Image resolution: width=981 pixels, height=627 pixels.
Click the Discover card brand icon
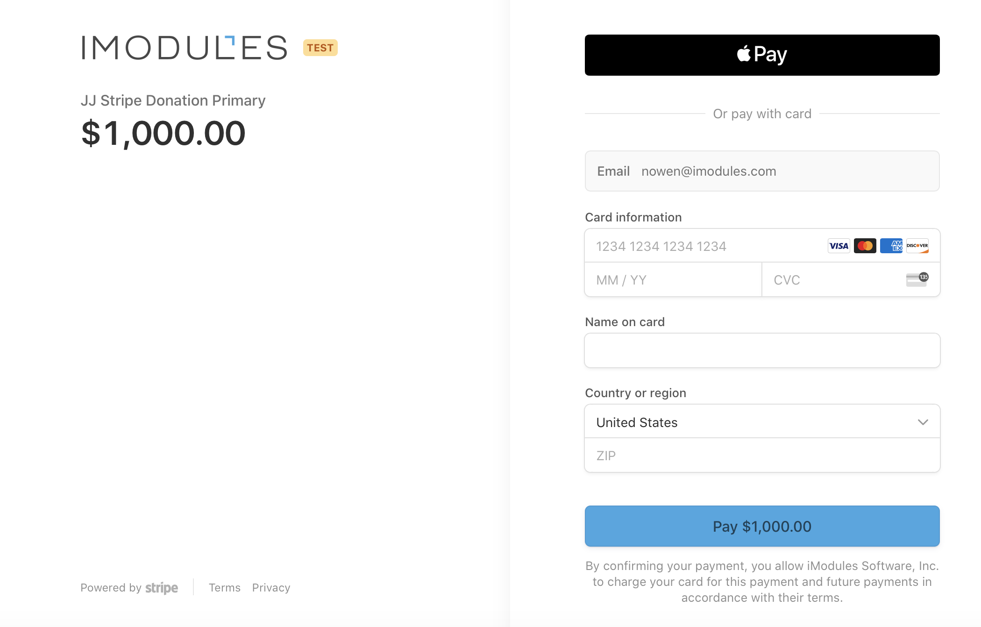tap(917, 246)
